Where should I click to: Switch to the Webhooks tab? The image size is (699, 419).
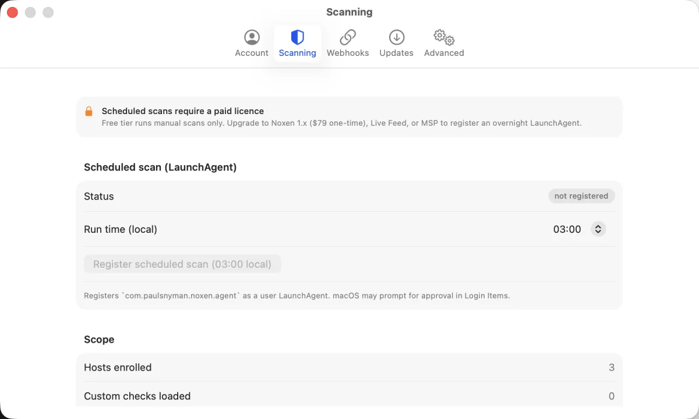tap(348, 44)
